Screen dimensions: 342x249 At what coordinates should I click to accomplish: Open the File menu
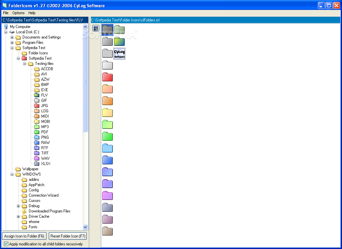(6, 13)
